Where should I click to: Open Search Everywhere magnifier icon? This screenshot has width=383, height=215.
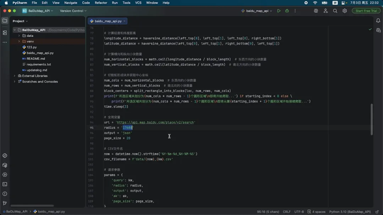pos(335,11)
